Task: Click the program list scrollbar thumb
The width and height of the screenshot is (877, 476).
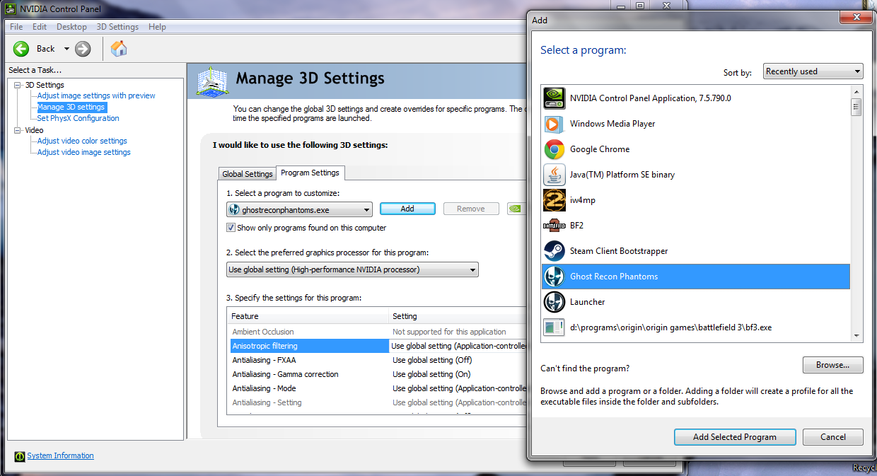Action: tap(856, 107)
